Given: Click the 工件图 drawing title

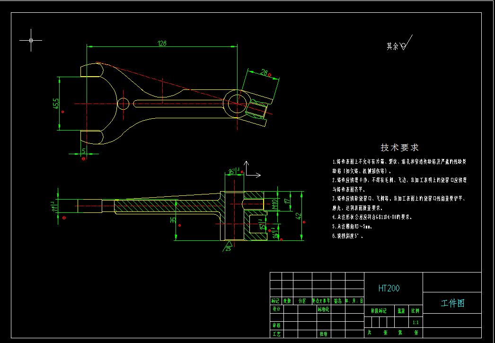Looking at the screenshot, I should [x=452, y=303].
